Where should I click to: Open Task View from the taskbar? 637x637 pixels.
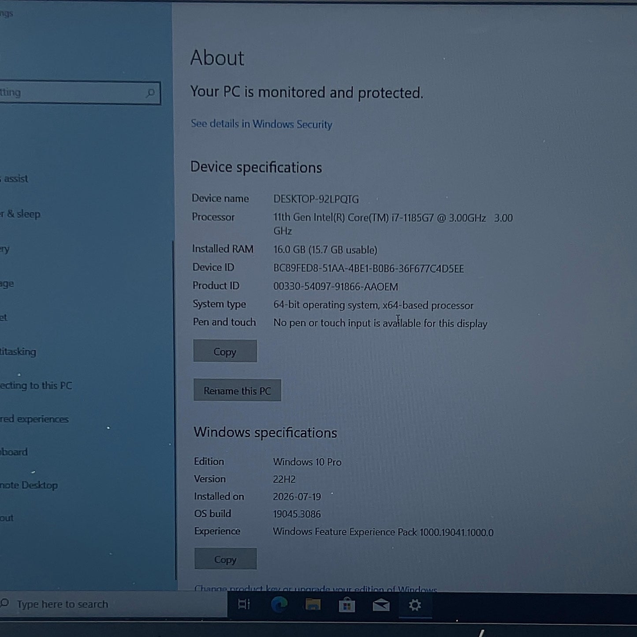(244, 604)
